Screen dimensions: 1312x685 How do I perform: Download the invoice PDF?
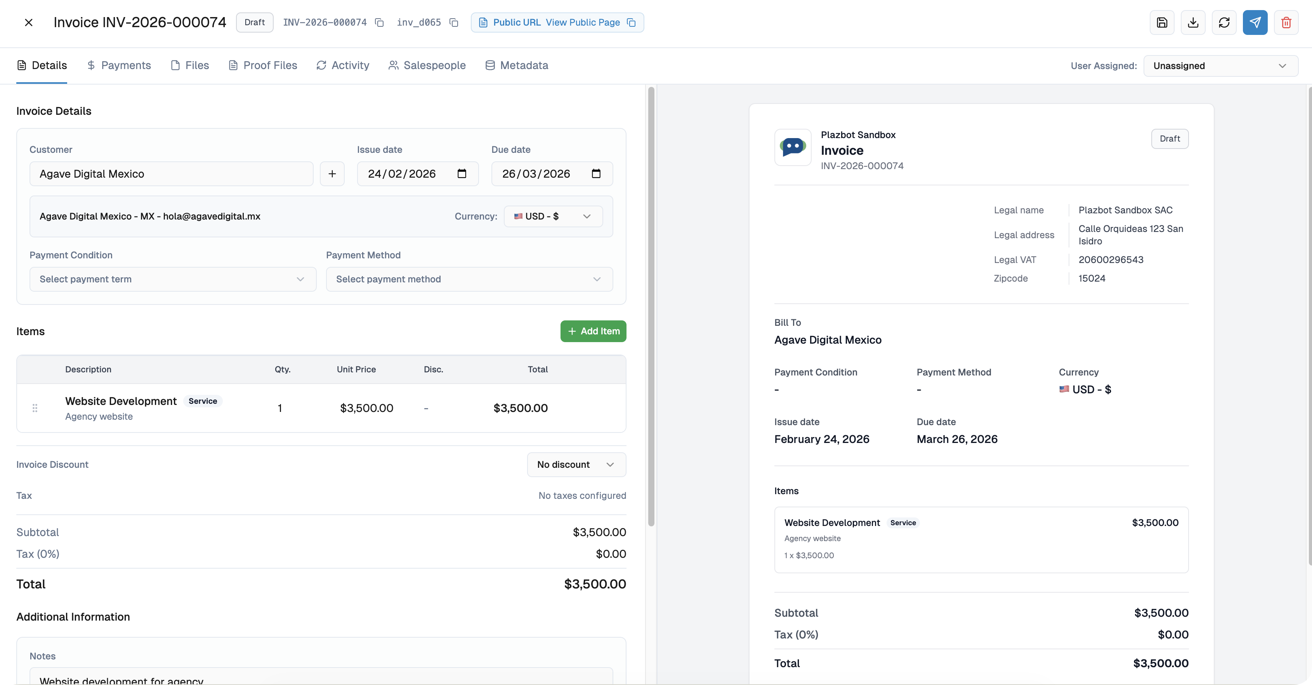coord(1193,22)
